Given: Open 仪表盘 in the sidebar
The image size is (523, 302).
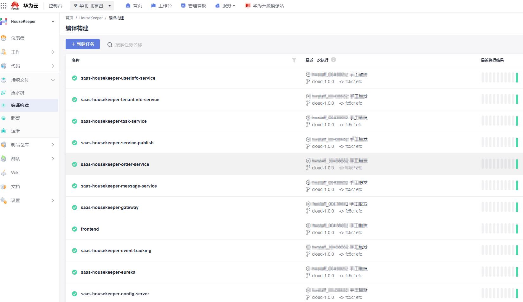Looking at the screenshot, I should pos(18,38).
